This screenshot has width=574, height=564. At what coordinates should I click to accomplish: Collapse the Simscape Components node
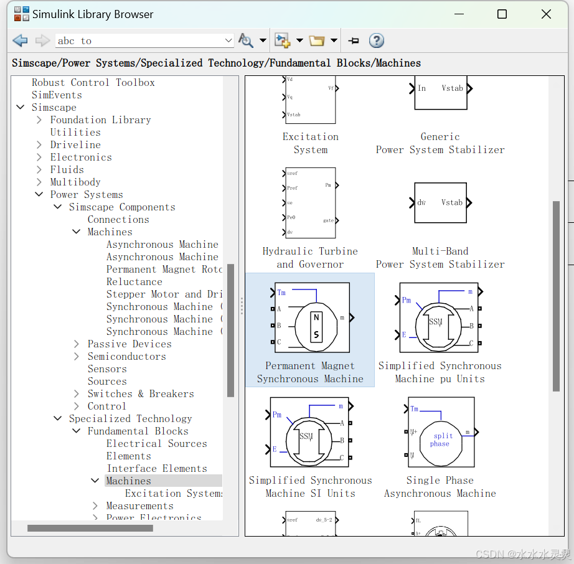[57, 207]
